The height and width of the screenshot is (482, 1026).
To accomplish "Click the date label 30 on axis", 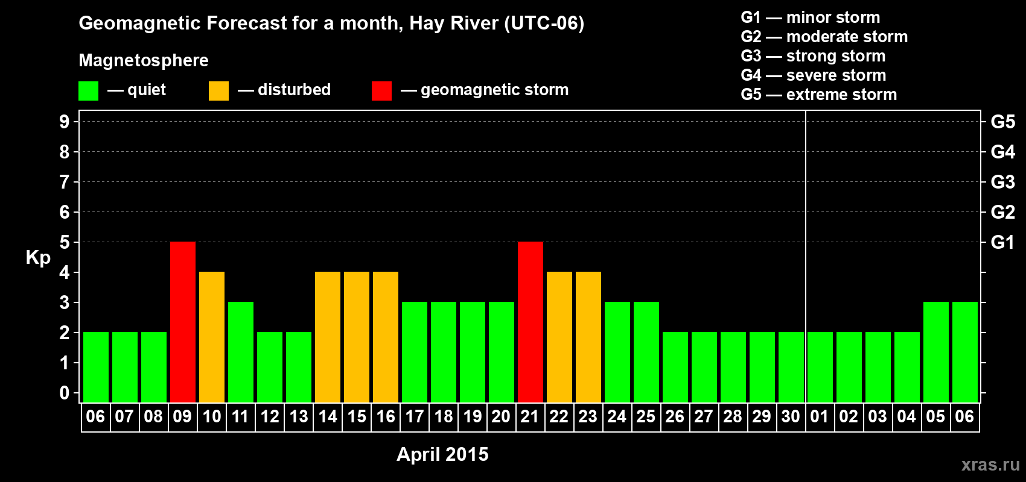I will click(x=791, y=417).
